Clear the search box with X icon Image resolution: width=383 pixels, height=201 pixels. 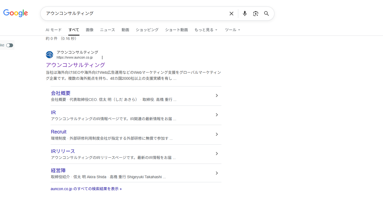tap(231, 14)
